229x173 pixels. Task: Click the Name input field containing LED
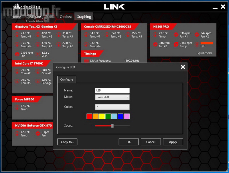pos(112,90)
